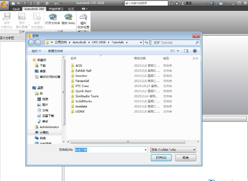Image resolution: width=248 pixels, height=181 pixels.
Task: Click the Cancel button in dialog
Action: click(186, 158)
